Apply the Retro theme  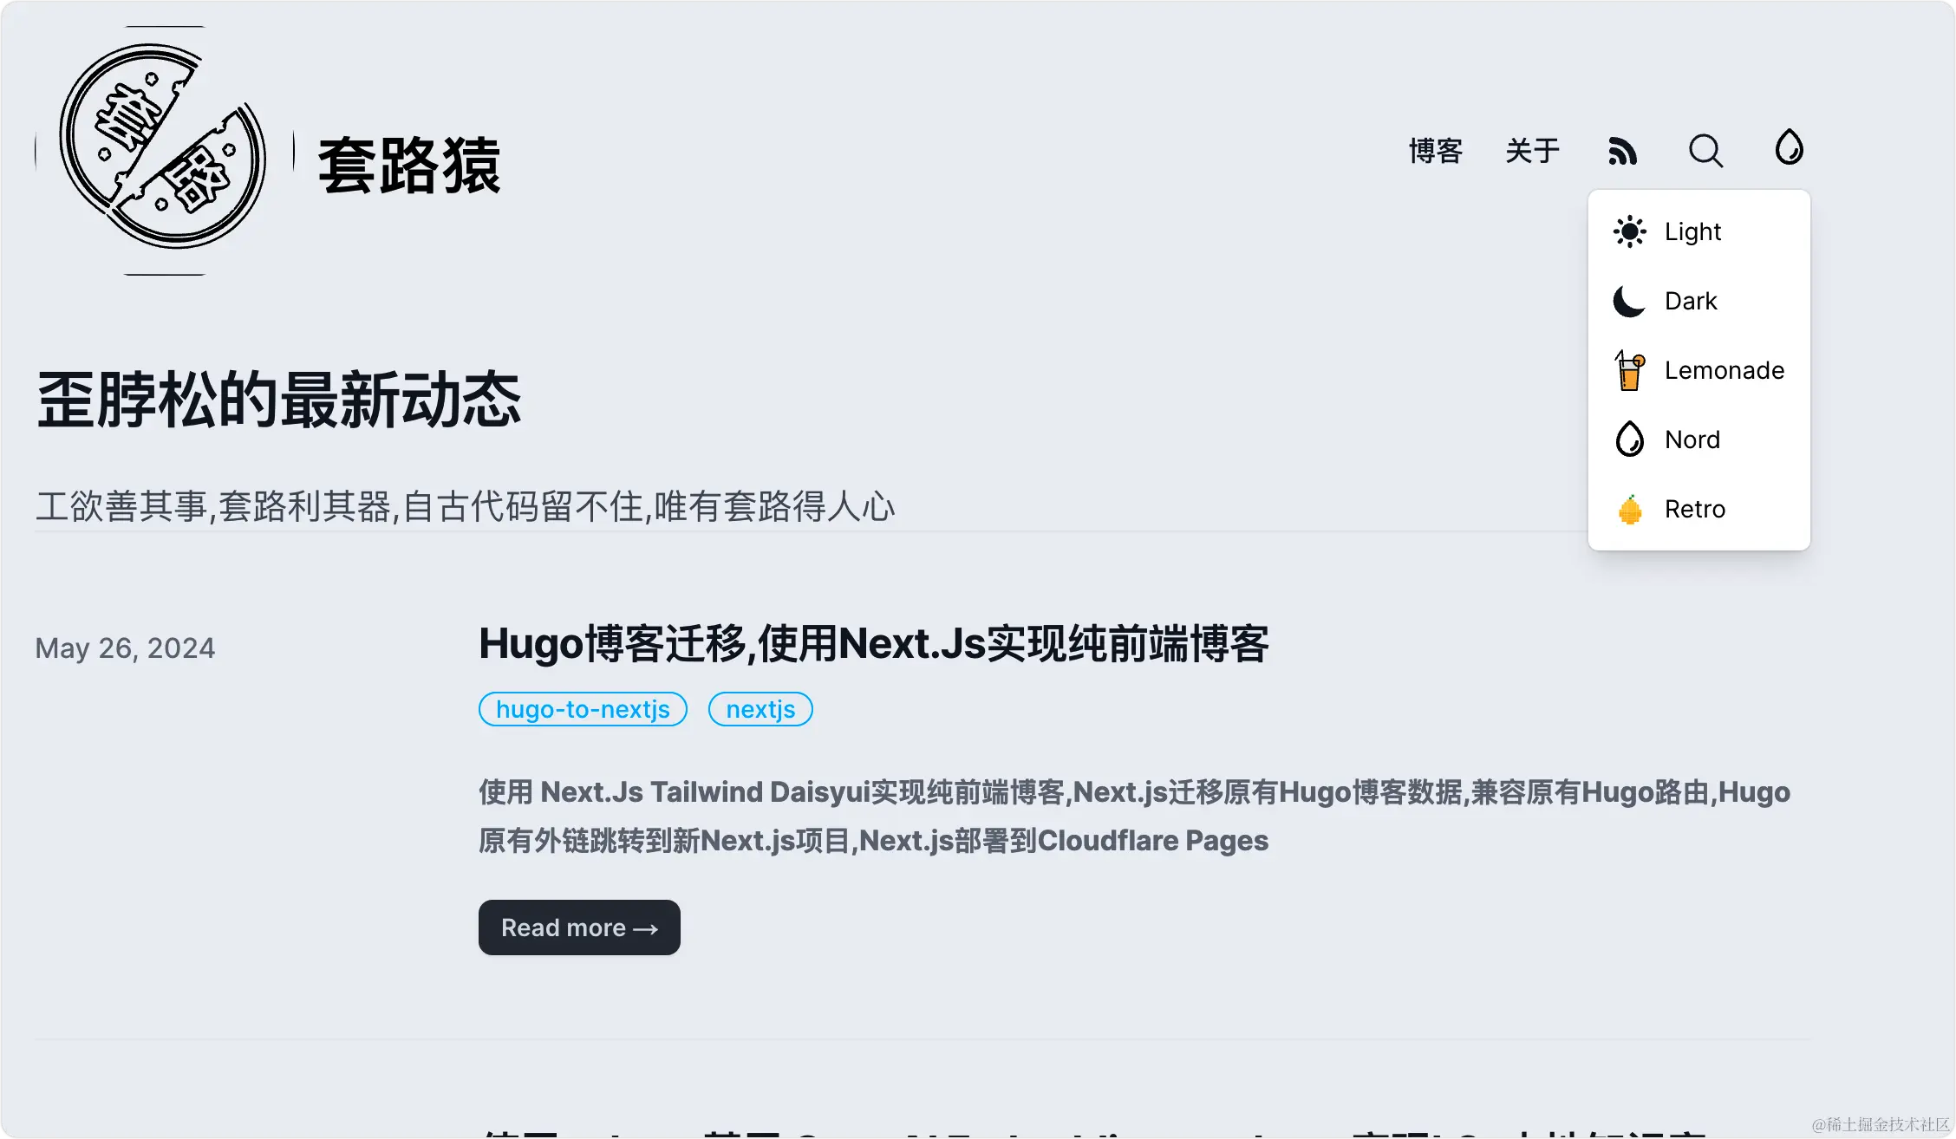point(1694,509)
